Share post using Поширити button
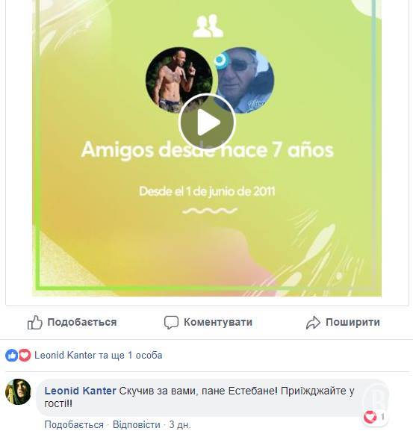The width and height of the screenshot is (413, 437). [343, 323]
